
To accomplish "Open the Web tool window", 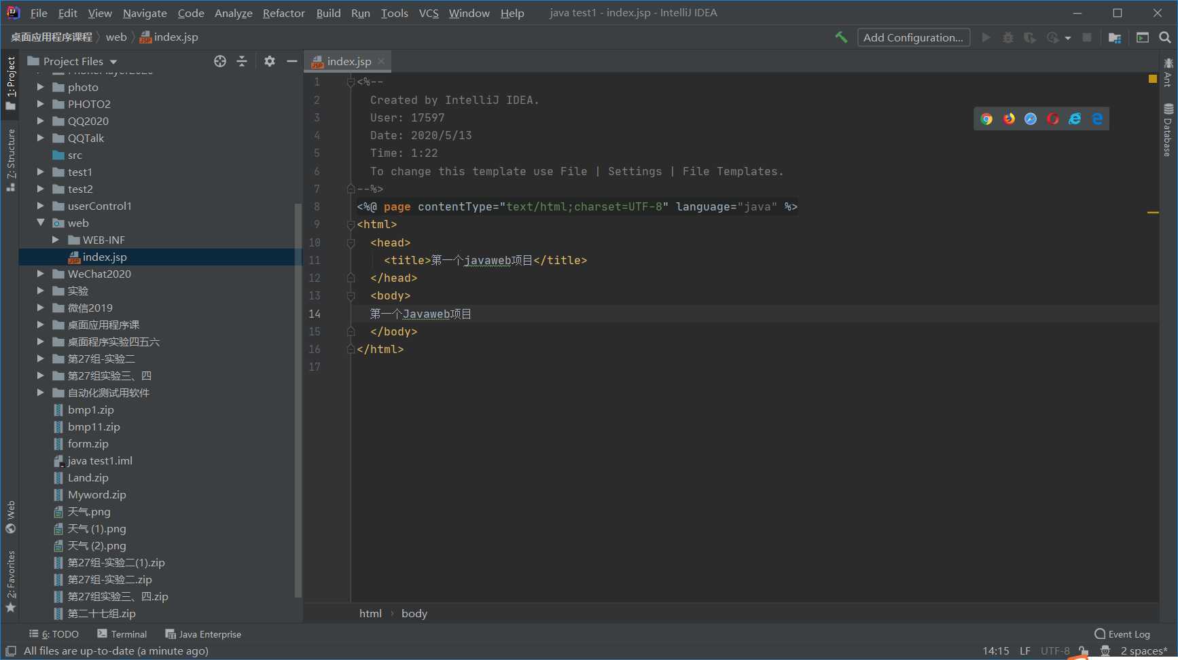I will click(x=11, y=517).
